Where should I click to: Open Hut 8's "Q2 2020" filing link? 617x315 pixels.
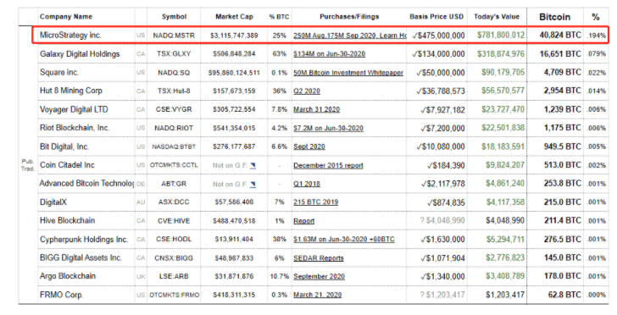tap(307, 91)
